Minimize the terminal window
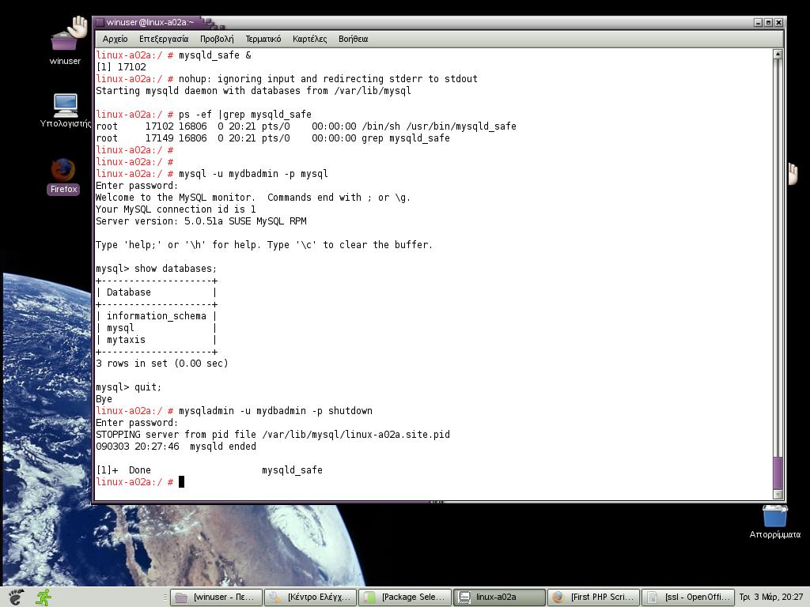Screen dimensions: 810x607 point(758,22)
